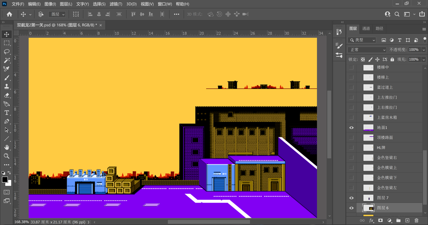The height and width of the screenshot is (225, 428).
Task: Select the Path Selection tool
Action: pos(6,130)
